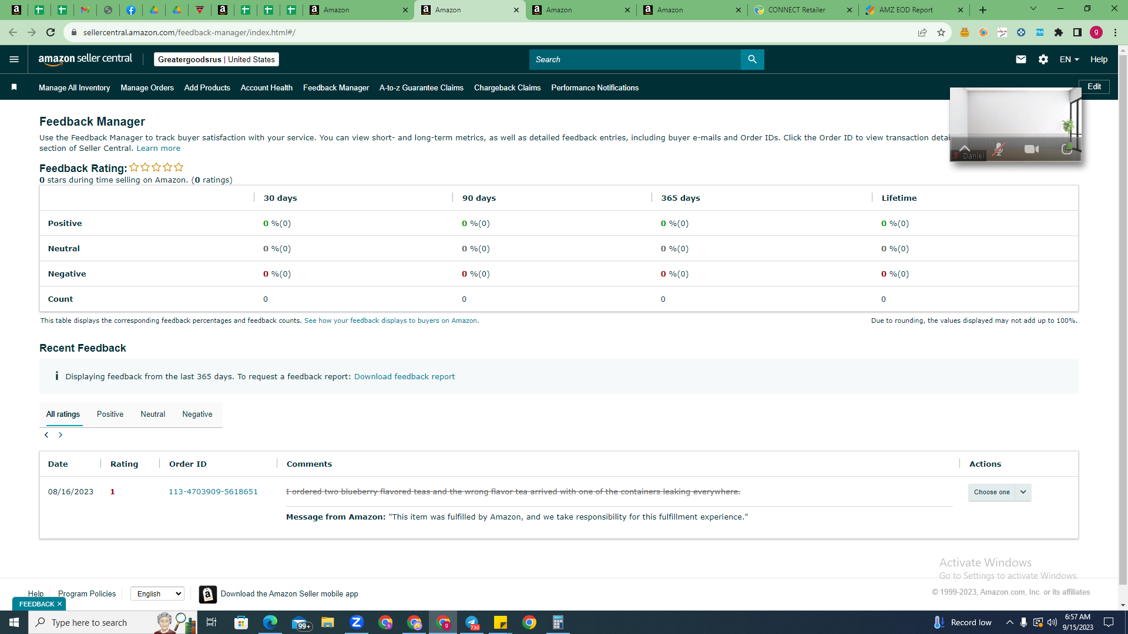Open a new browser tab
Image resolution: width=1128 pixels, height=634 pixels.
point(983,10)
